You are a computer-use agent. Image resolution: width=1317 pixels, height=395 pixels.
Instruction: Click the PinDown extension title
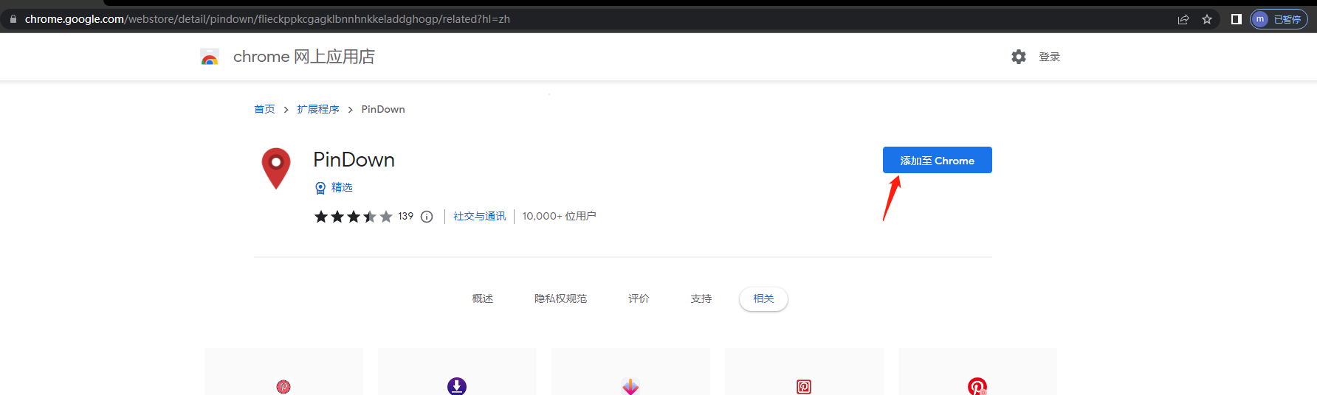point(354,160)
